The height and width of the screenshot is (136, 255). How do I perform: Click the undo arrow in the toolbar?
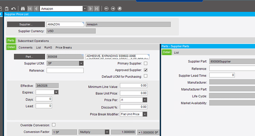[x=13, y=8]
